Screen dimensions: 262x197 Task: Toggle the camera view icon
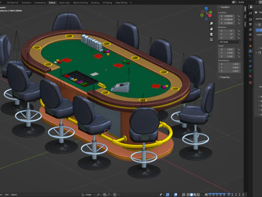click(x=211, y=34)
